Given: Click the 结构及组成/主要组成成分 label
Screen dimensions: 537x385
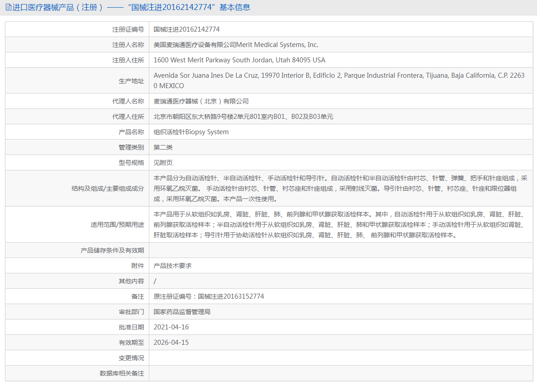Looking at the screenshot, I should click(x=108, y=188).
